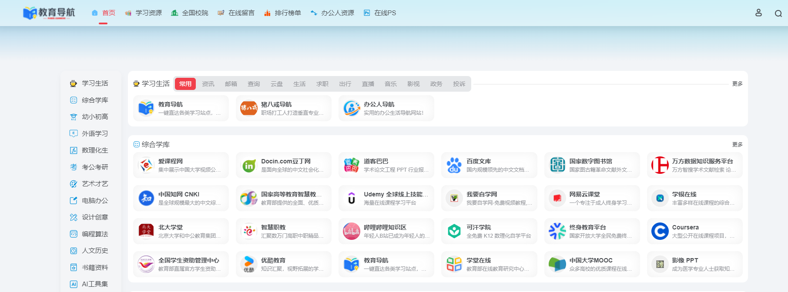788x292 pixels.
Task: Open the 学习资源 nav menu
Action: point(143,13)
